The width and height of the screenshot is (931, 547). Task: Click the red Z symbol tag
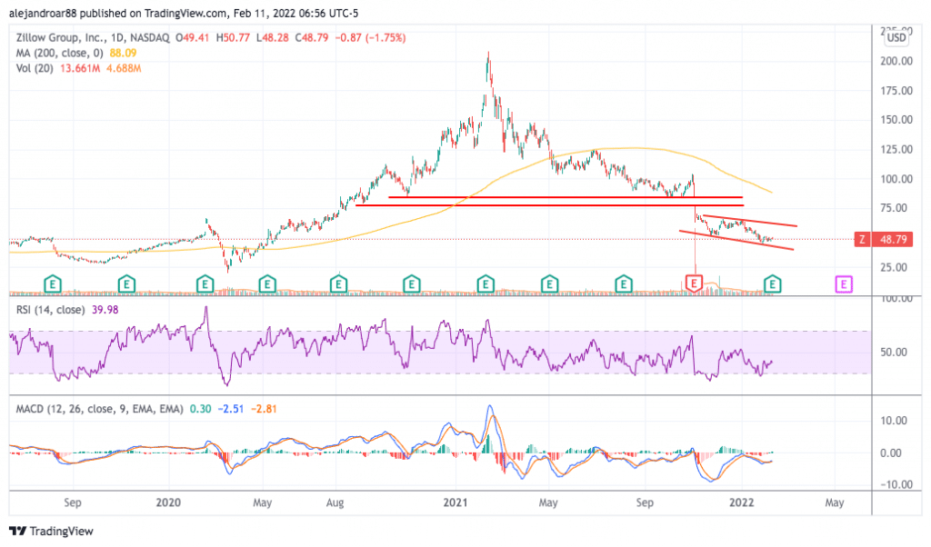click(x=862, y=240)
